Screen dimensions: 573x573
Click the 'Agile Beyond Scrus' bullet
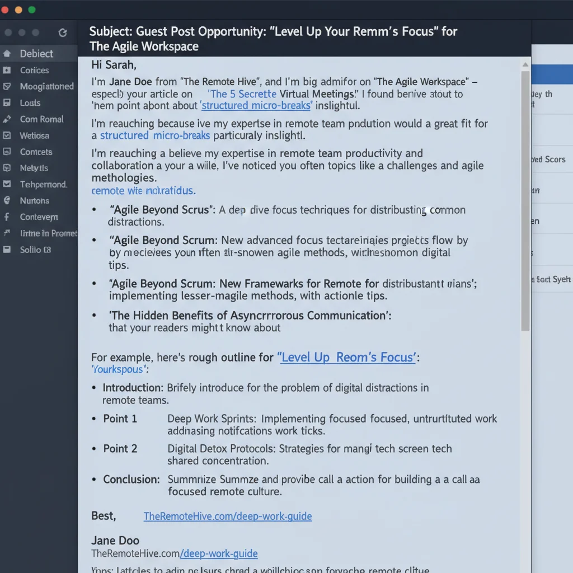(162, 210)
